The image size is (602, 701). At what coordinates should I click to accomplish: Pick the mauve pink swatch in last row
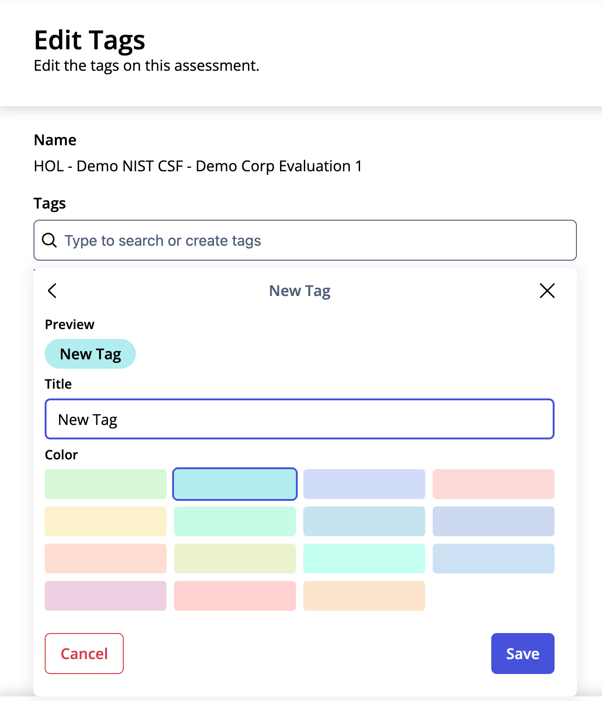click(x=106, y=596)
